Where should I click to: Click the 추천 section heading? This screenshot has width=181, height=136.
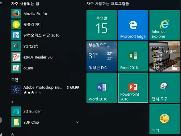(15, 80)
